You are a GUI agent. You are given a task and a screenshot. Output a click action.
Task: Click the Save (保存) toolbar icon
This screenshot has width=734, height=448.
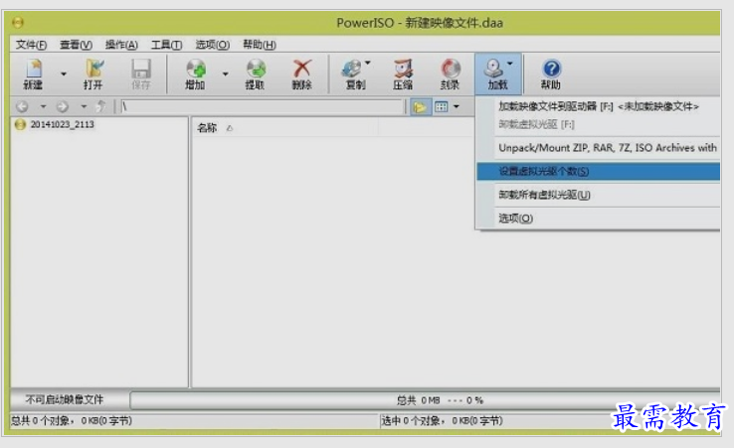(x=141, y=74)
